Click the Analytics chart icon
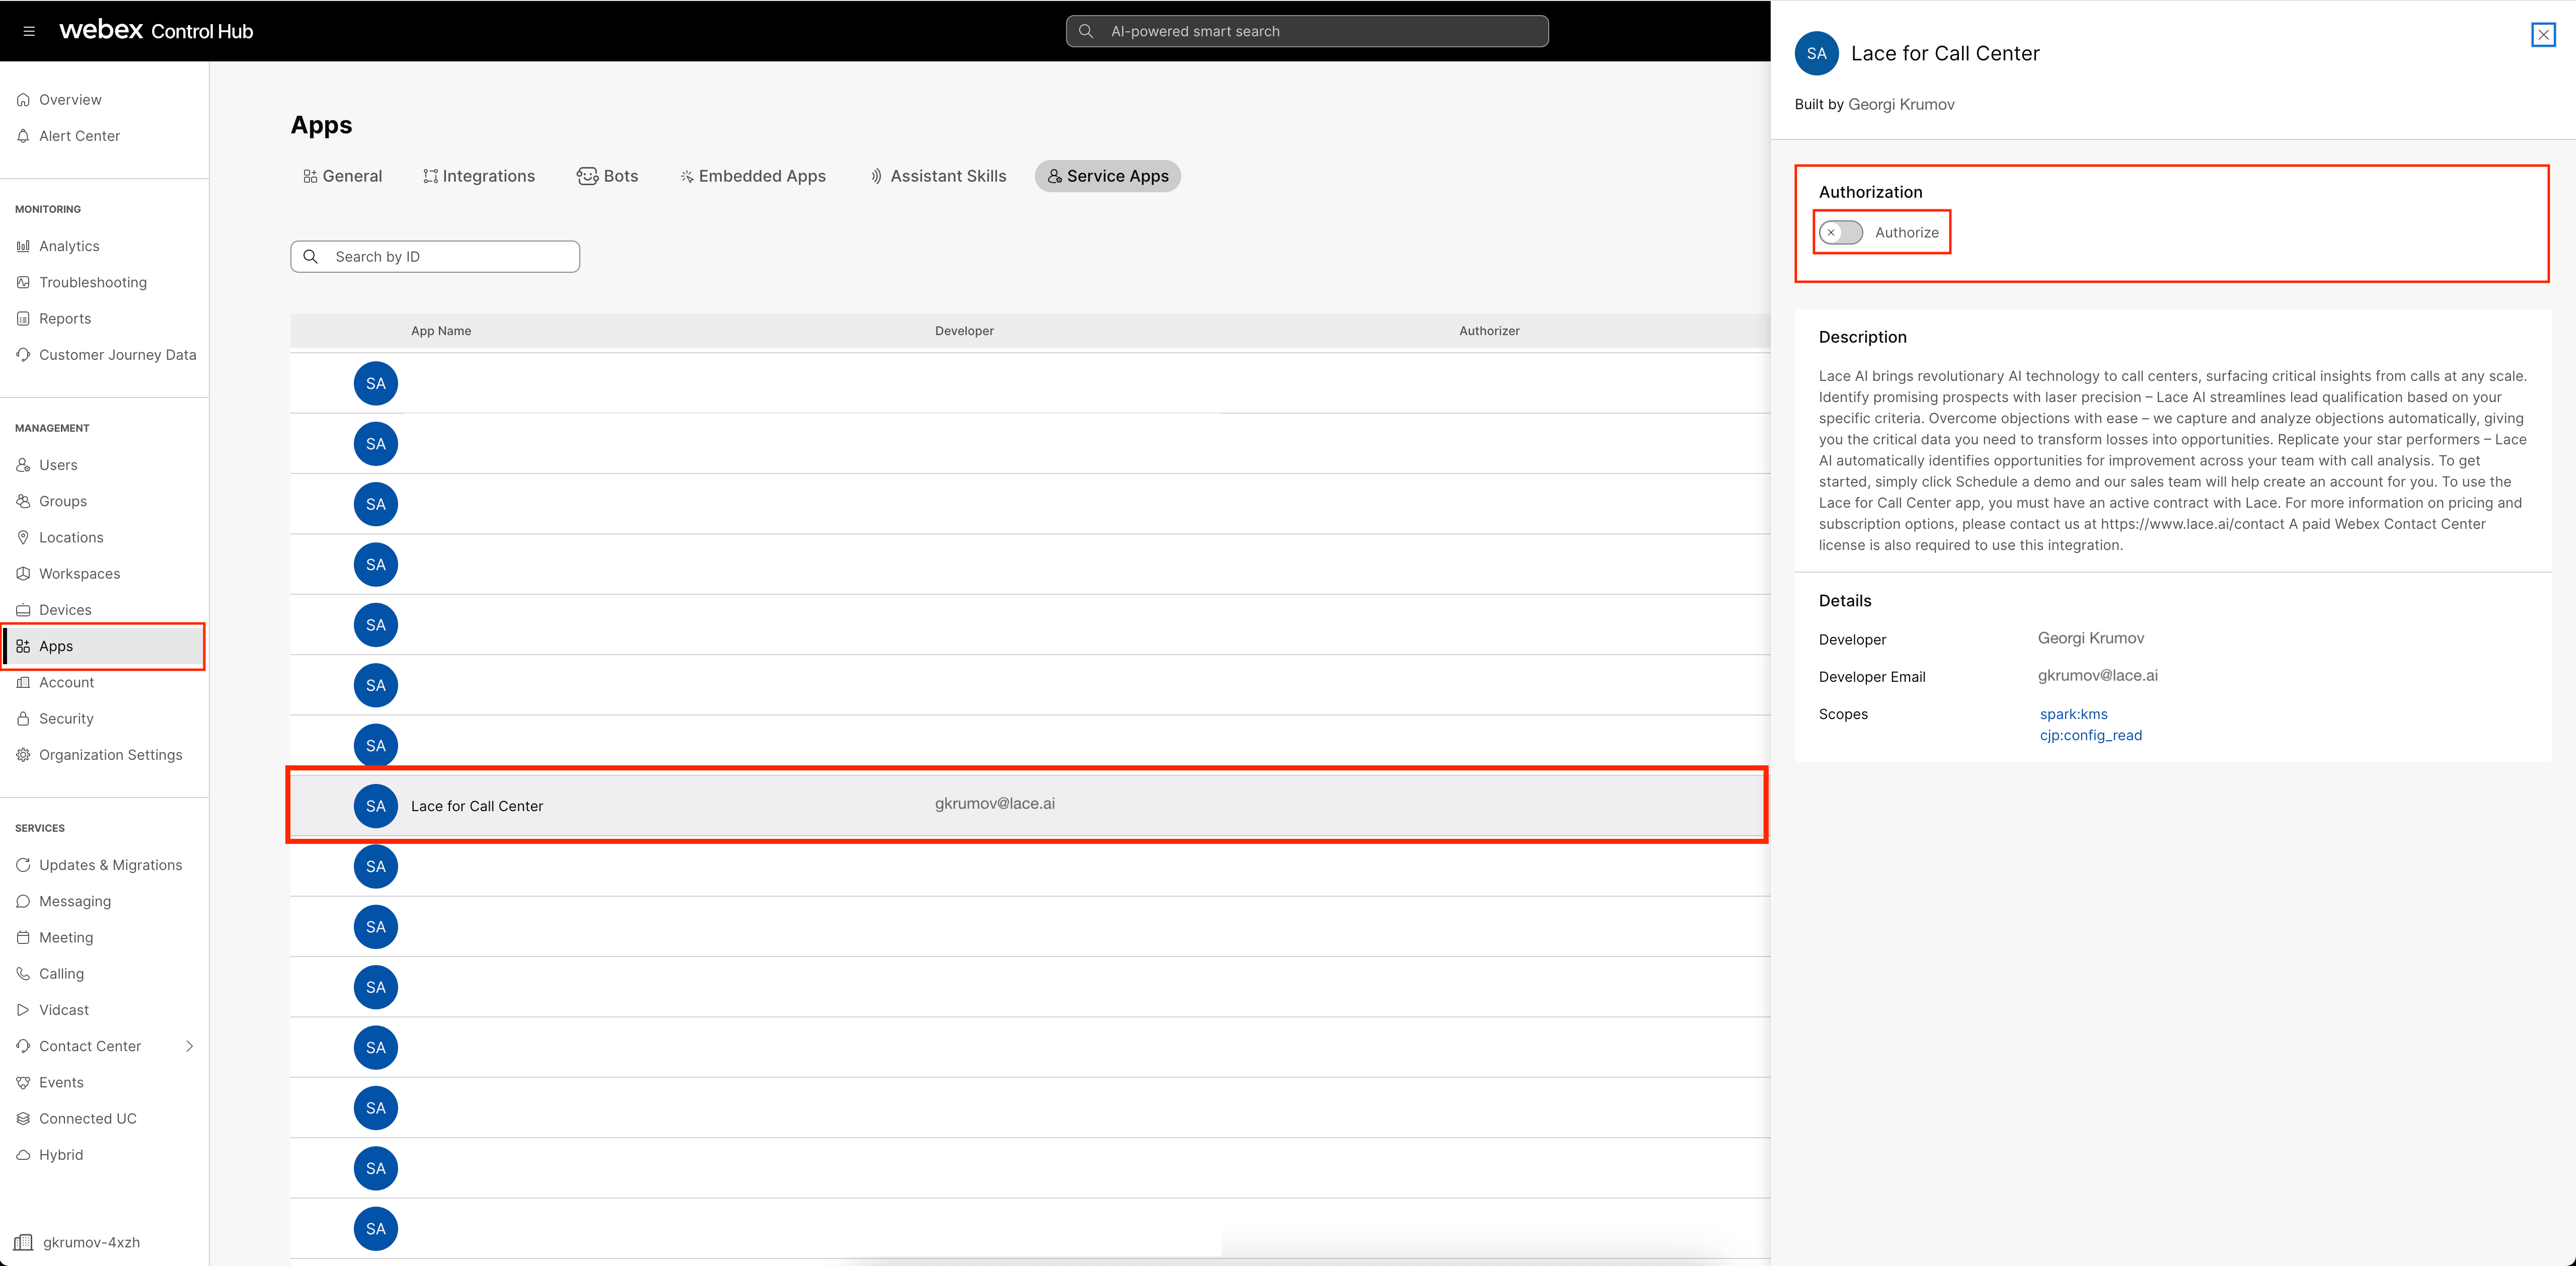2576x1266 pixels. pos(23,246)
